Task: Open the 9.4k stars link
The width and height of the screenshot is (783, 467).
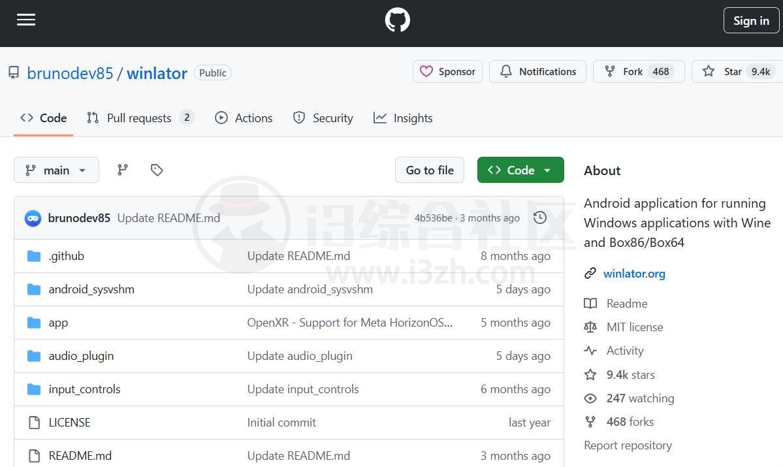Action: [x=631, y=375]
